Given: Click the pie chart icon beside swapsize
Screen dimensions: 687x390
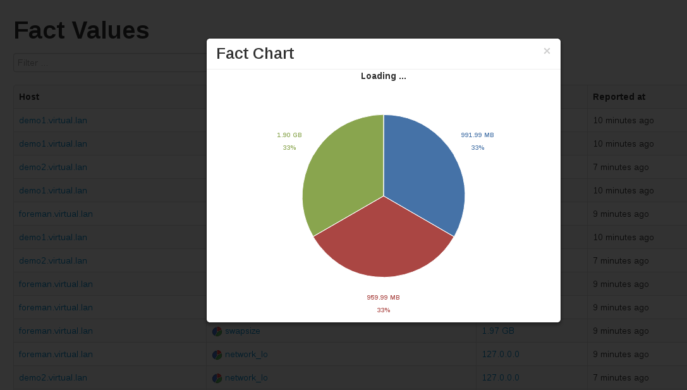Looking at the screenshot, I should pos(217,331).
